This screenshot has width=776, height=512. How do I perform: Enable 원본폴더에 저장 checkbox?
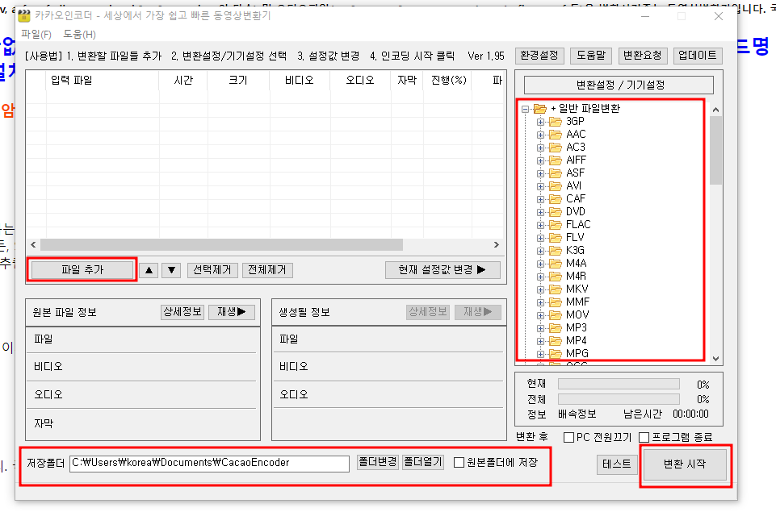pos(459,463)
